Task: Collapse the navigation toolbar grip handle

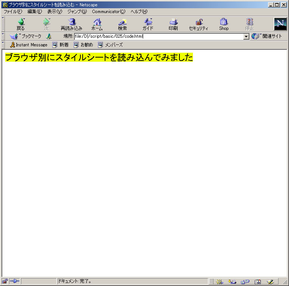Action: (3, 24)
